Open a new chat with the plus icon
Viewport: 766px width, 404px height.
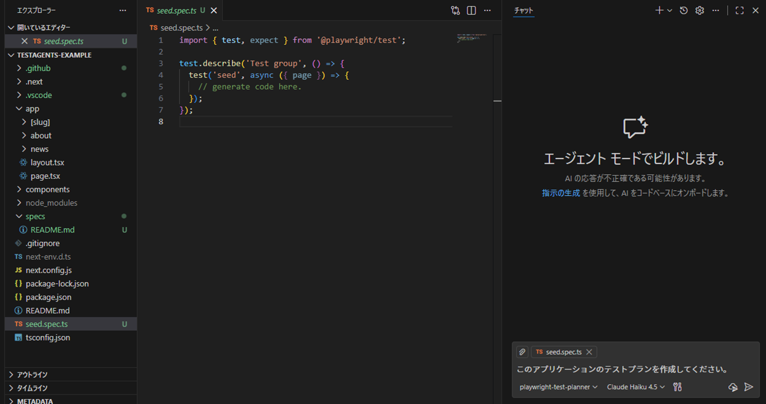[x=659, y=10]
